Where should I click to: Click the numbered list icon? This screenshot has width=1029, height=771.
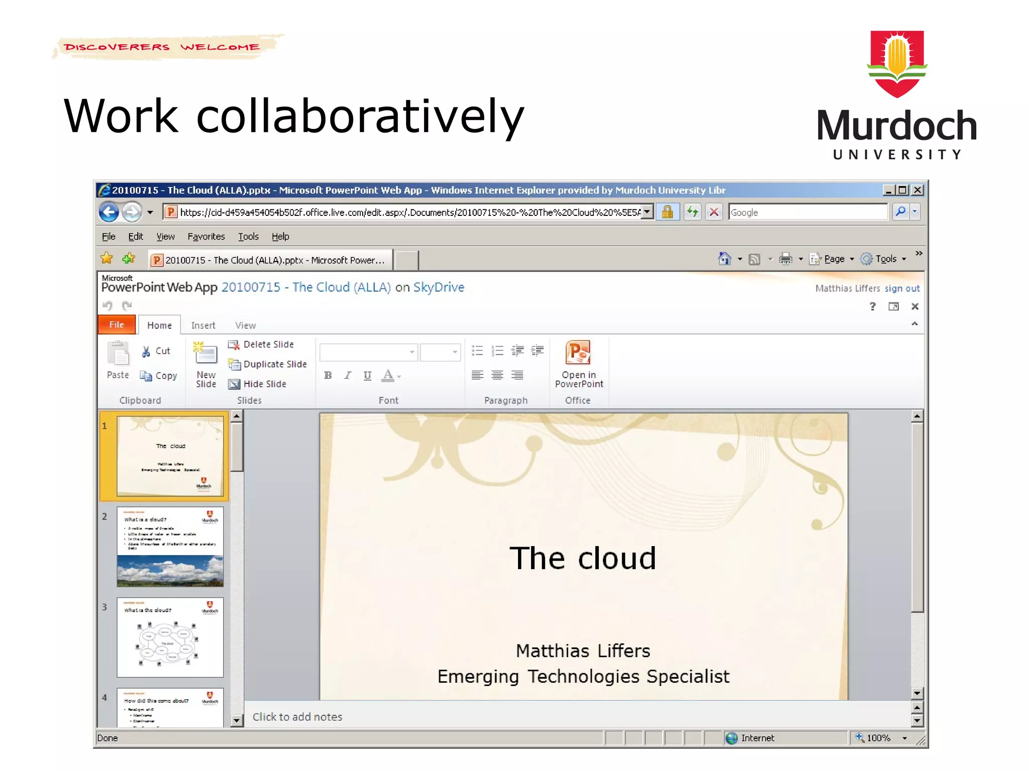tap(497, 351)
